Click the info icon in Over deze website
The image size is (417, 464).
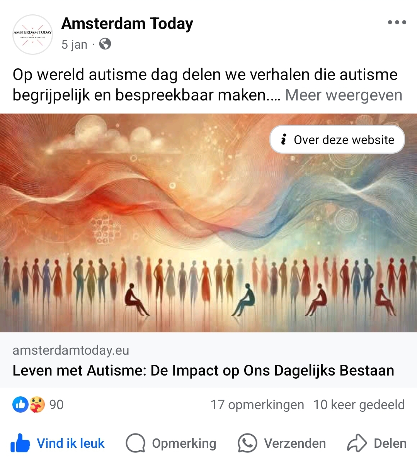coord(284,139)
